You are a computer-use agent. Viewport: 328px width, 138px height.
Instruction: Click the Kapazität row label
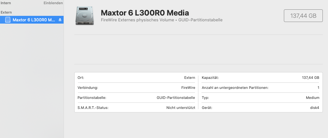210,78
